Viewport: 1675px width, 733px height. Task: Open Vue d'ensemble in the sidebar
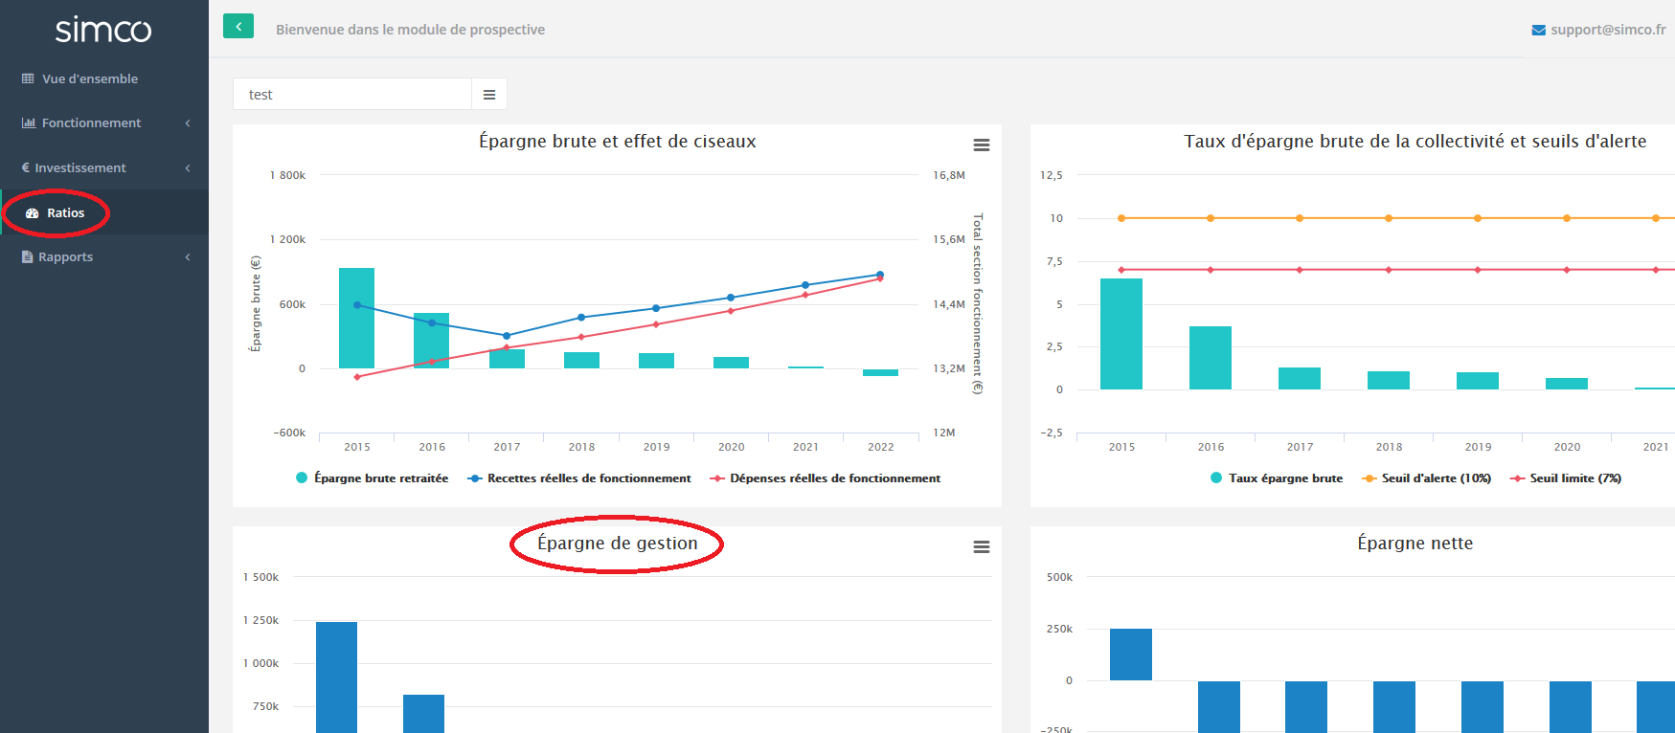(89, 79)
